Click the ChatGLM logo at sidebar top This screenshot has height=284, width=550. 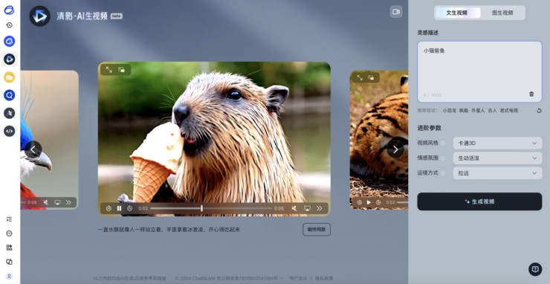[x=9, y=10]
